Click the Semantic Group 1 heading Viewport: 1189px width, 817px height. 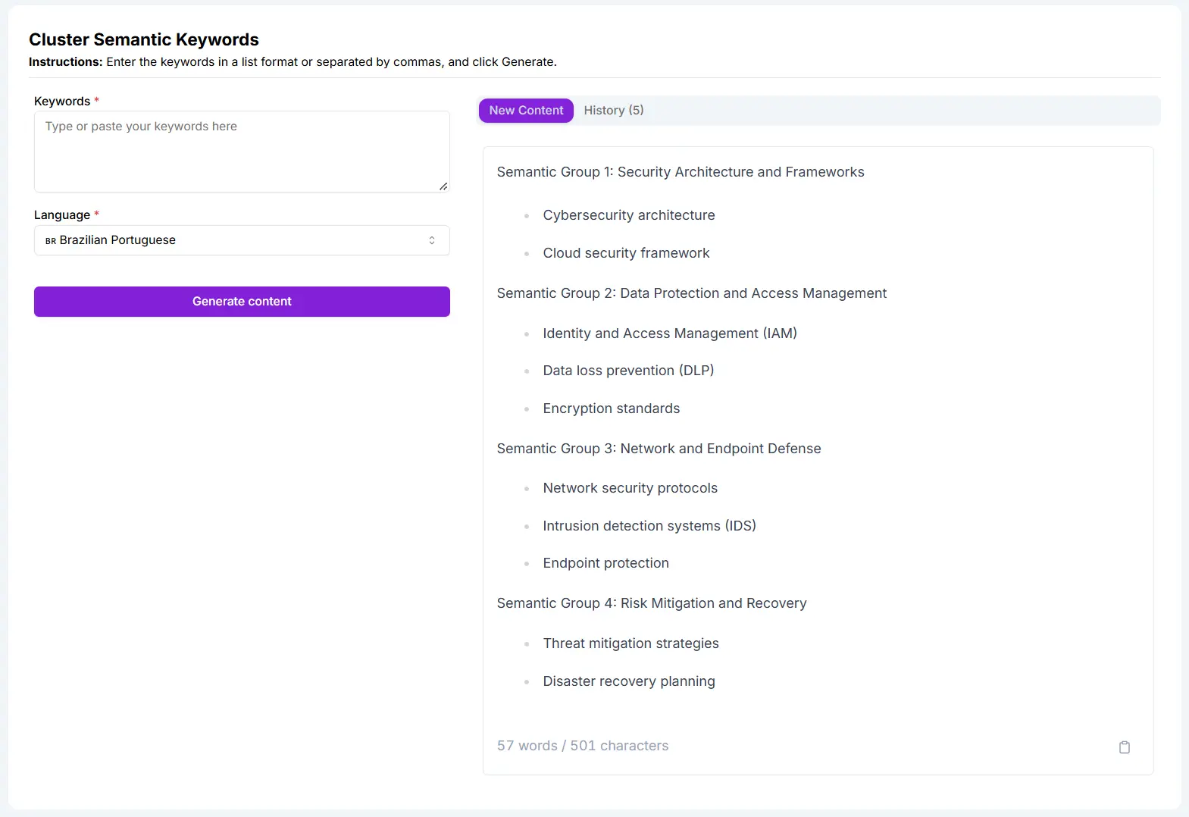point(681,172)
